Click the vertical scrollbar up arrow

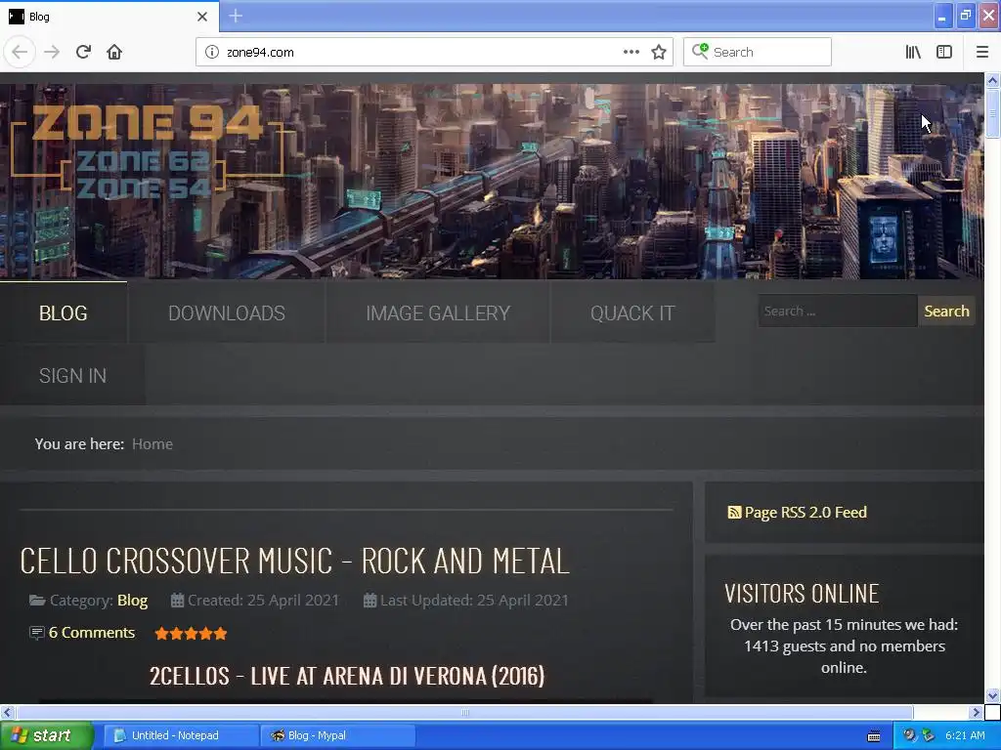point(992,80)
